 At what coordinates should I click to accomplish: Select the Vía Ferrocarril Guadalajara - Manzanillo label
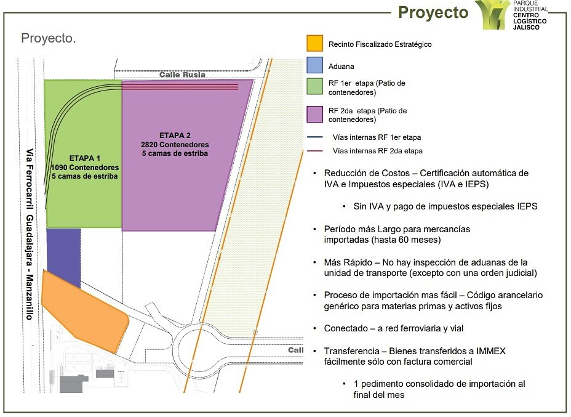pyautogui.click(x=30, y=234)
